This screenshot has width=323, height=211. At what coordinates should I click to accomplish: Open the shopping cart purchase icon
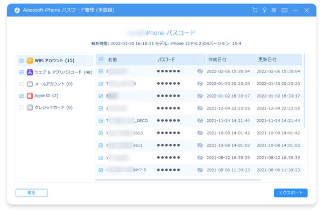255,10
